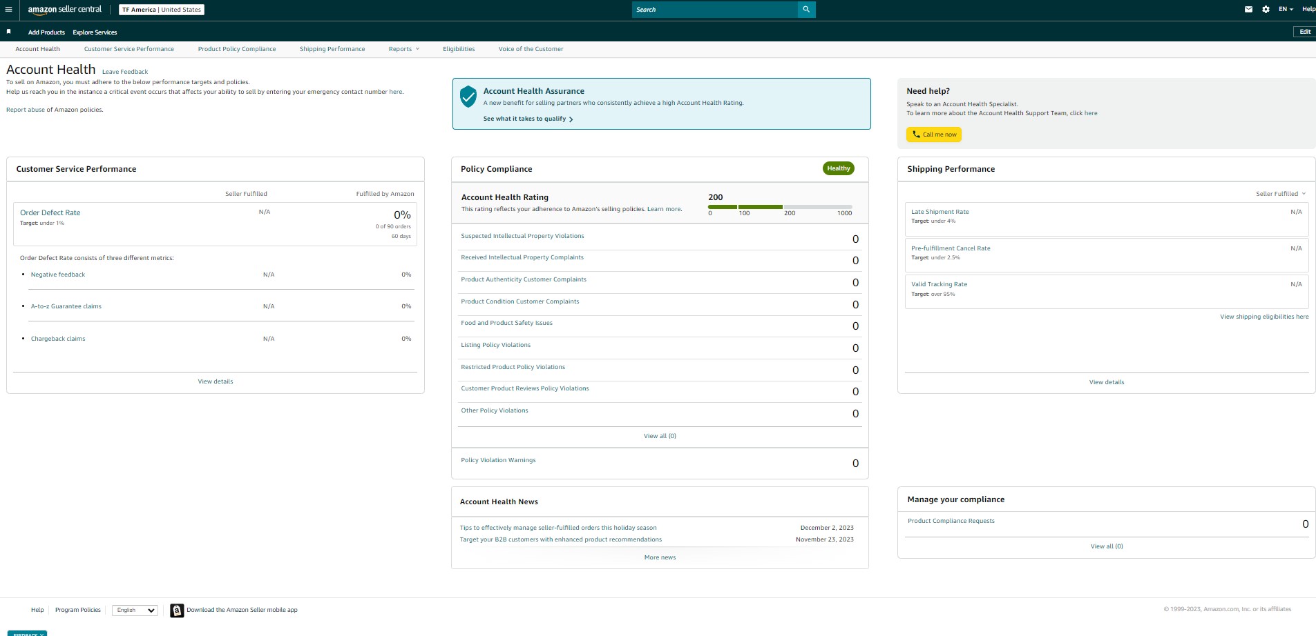Screen dimensions: 1316x636
Task: Open Listing Policy Violations
Action: click(x=496, y=345)
